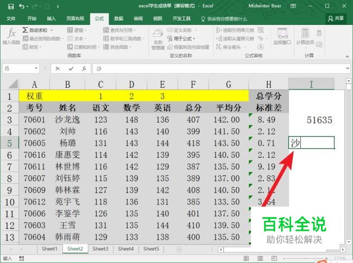Switch to Page Layout view in status bar
353x263 pixels.
click(x=260, y=259)
